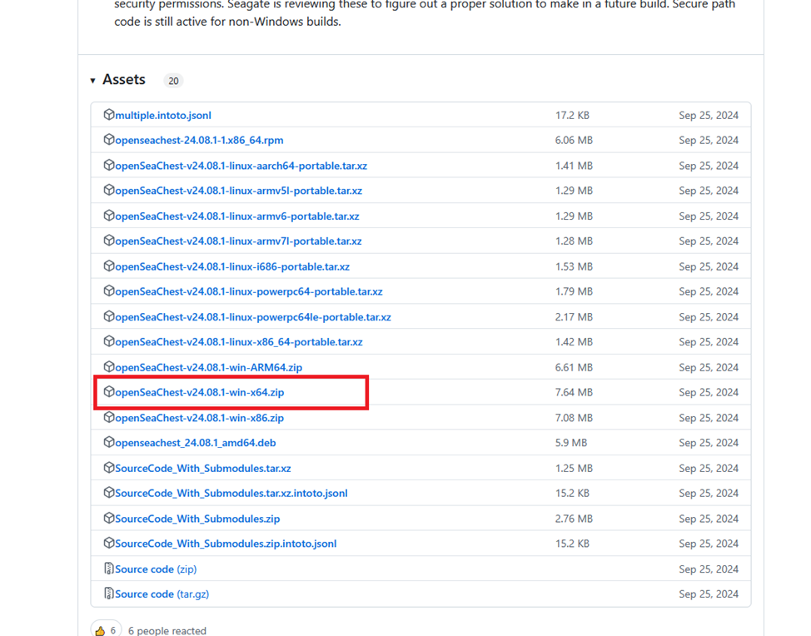Image resolution: width=811 pixels, height=636 pixels.
Task: Click package icon beside linux-powerpc64-portable.tar.xz
Action: tap(108, 290)
